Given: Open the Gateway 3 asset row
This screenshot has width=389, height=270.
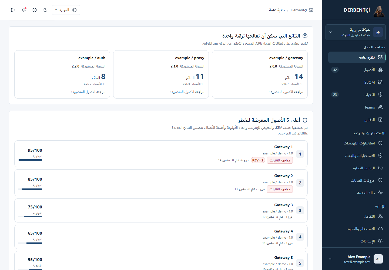Looking at the screenshot, I should [x=161, y=211].
